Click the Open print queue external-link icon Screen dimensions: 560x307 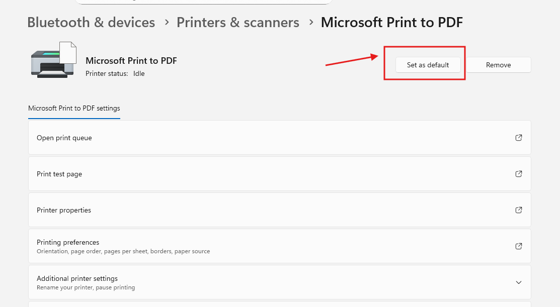coord(519,138)
